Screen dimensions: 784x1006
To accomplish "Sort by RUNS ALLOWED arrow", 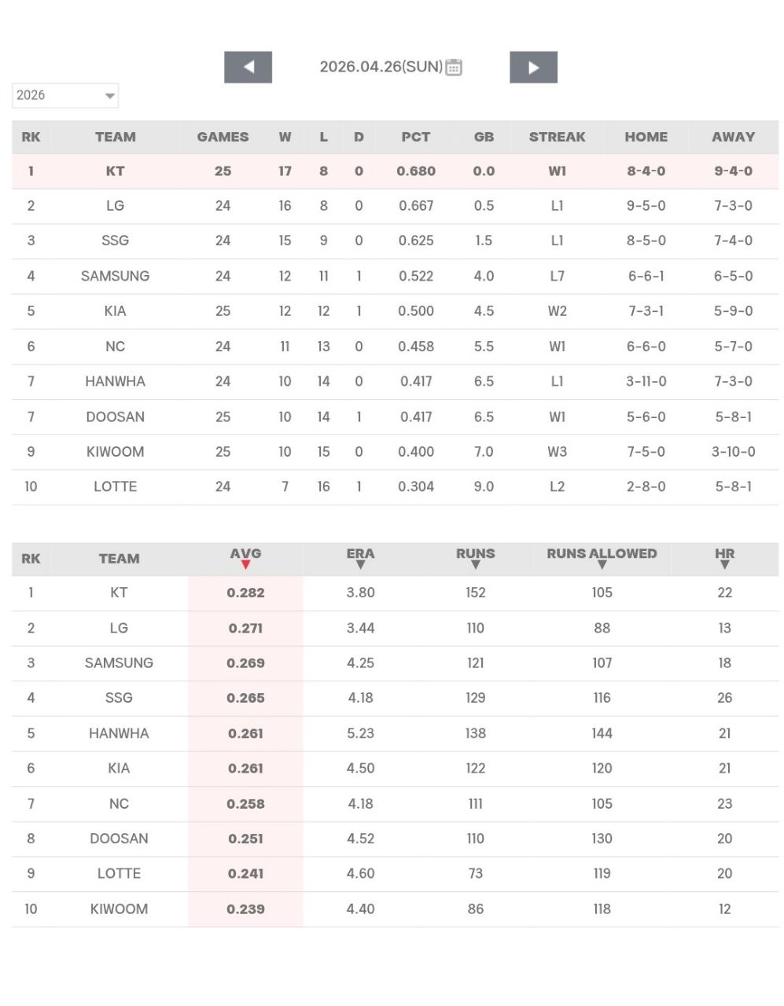I will click(x=602, y=564).
